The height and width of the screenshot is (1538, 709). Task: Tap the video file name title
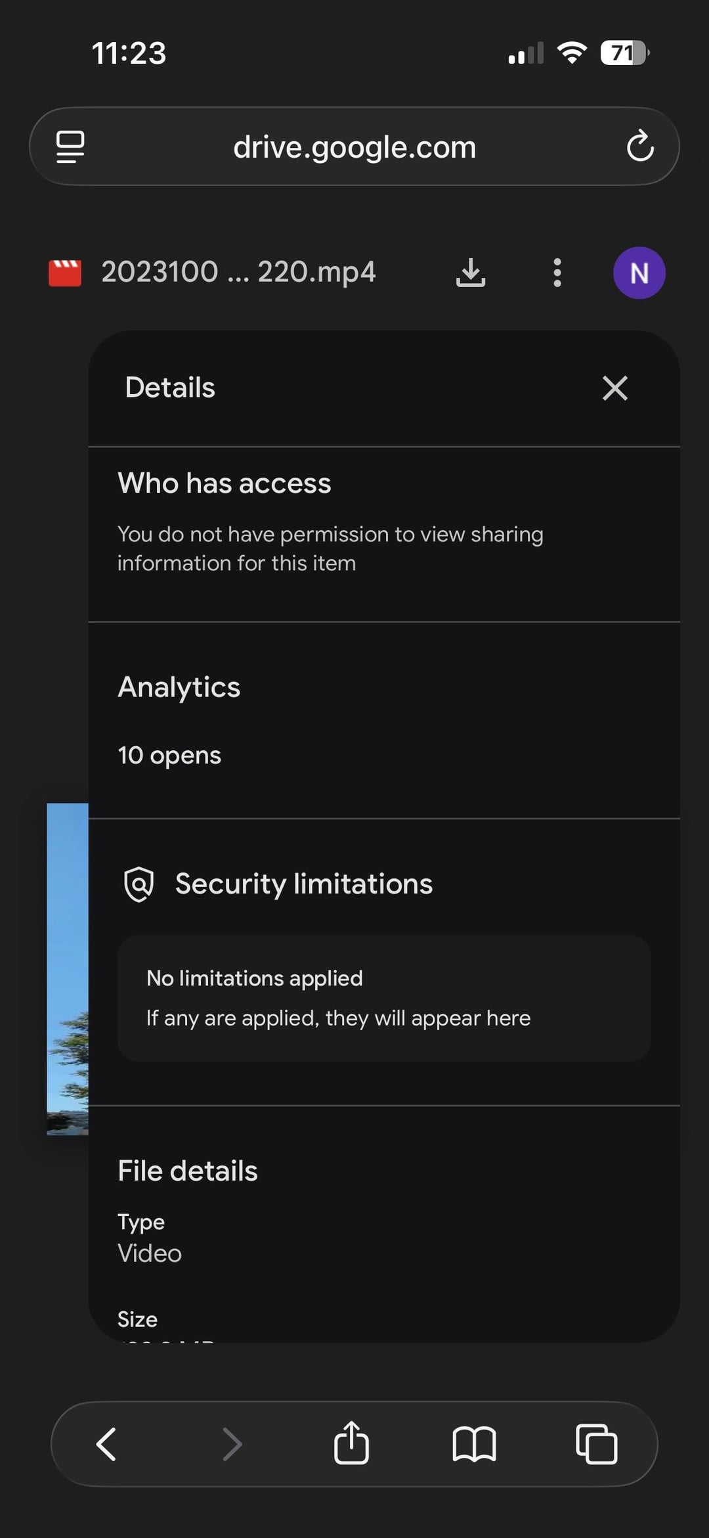238,272
